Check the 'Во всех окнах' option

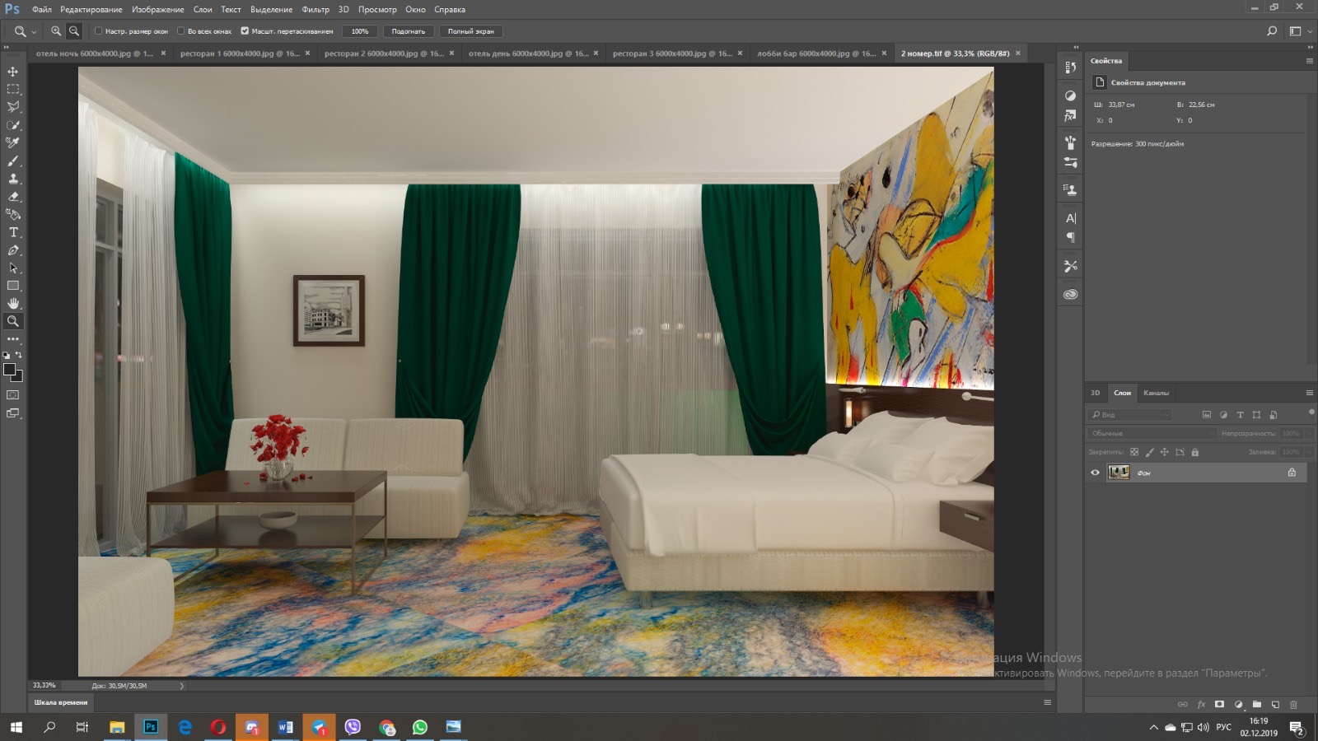(x=181, y=31)
